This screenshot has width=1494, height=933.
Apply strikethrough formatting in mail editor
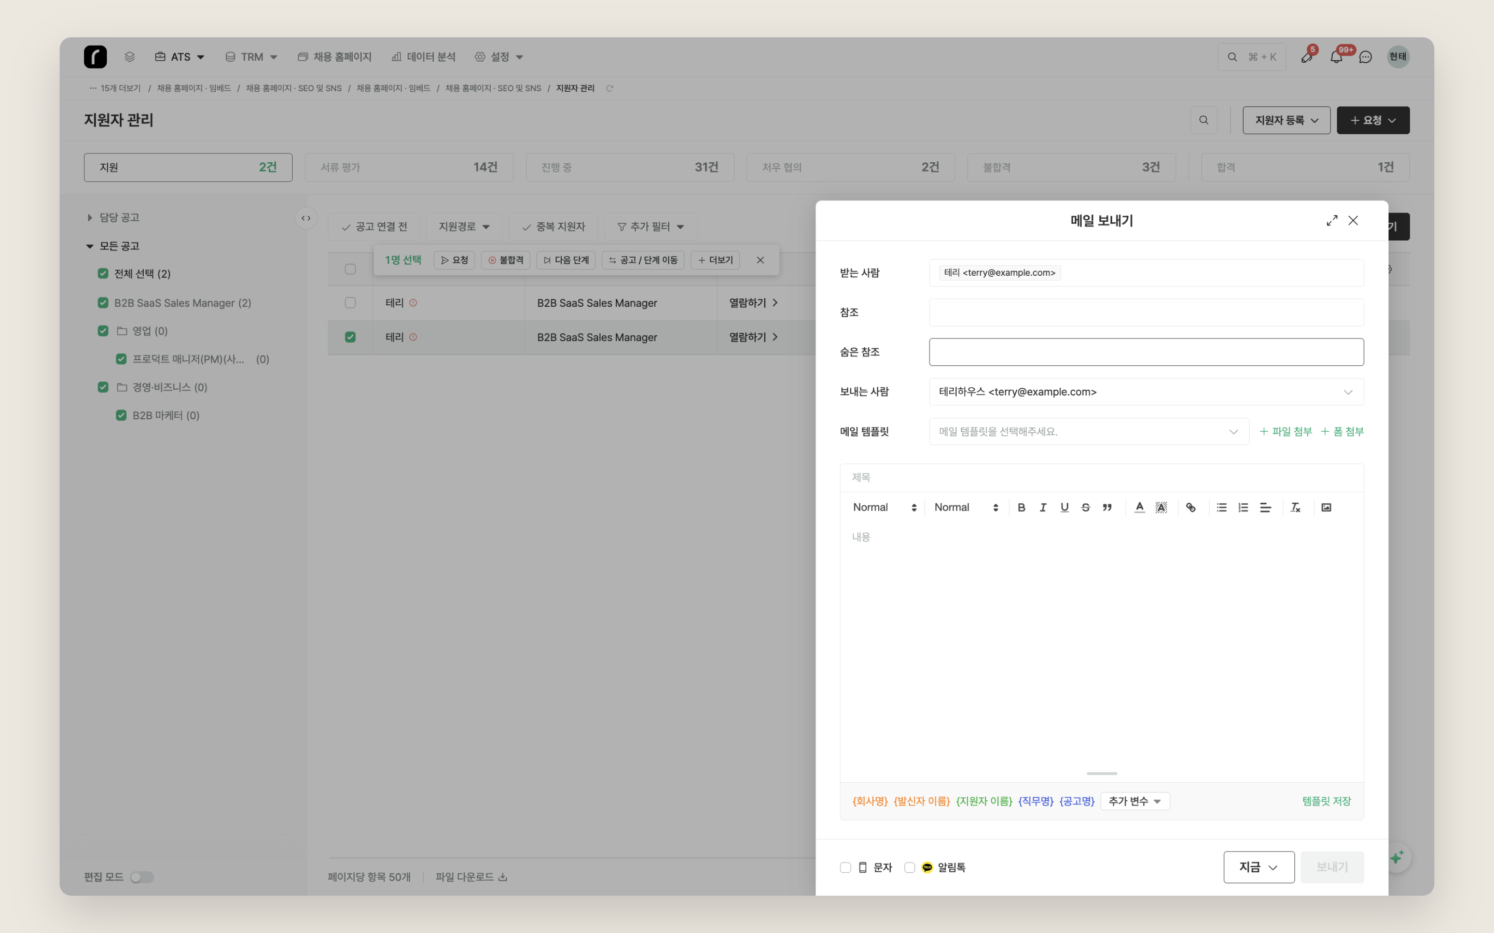click(x=1085, y=507)
